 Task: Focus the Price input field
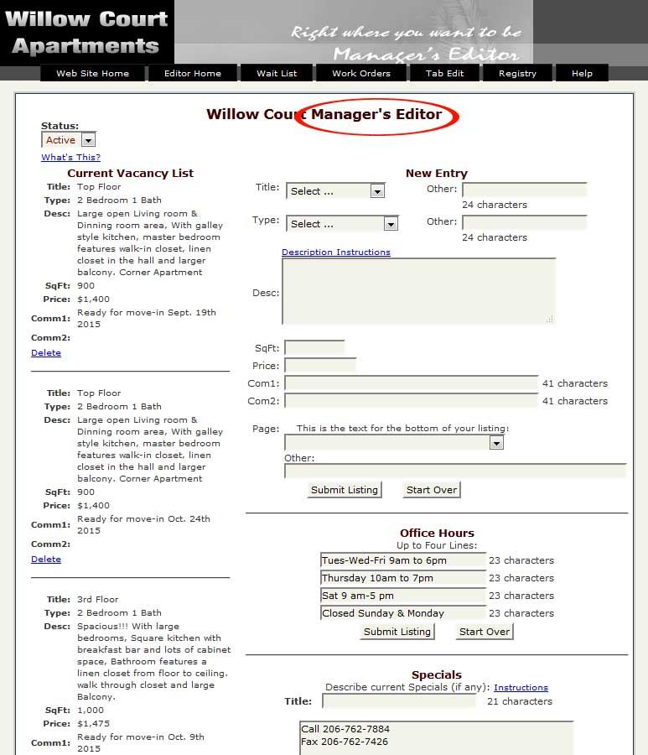click(320, 365)
